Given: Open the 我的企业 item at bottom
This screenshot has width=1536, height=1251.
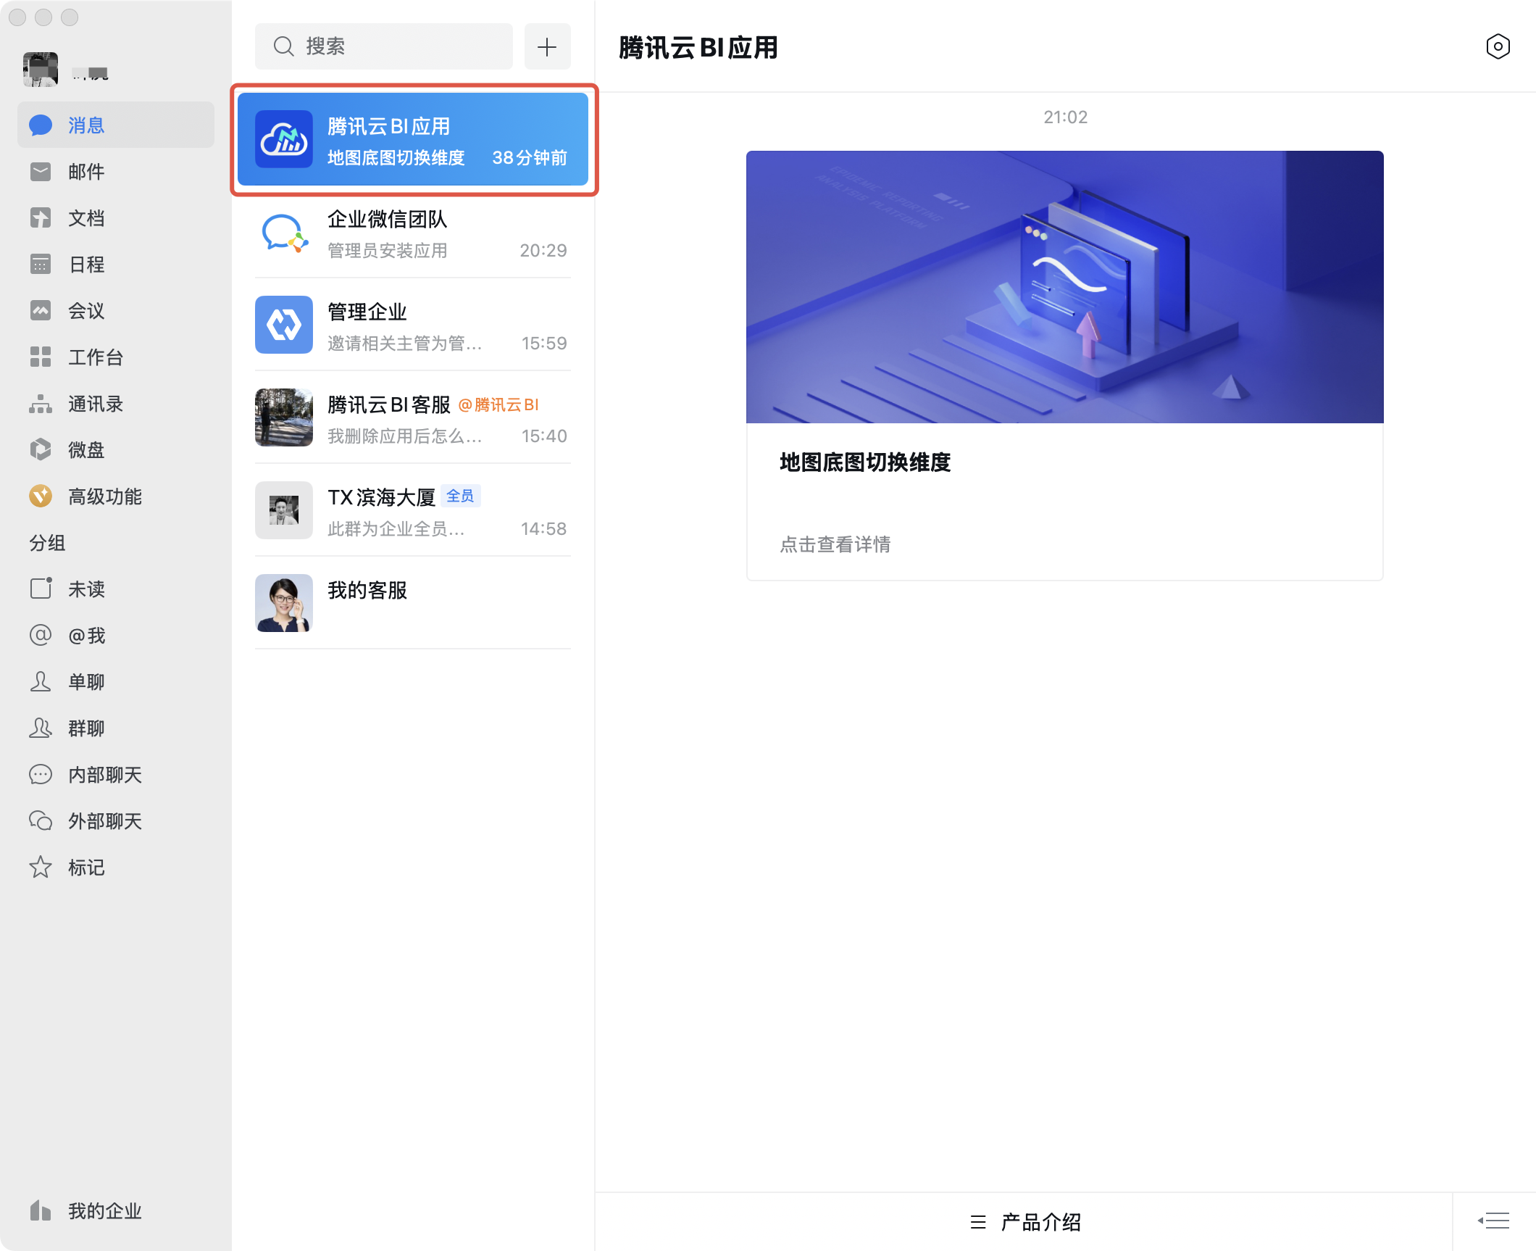Looking at the screenshot, I should (x=104, y=1211).
